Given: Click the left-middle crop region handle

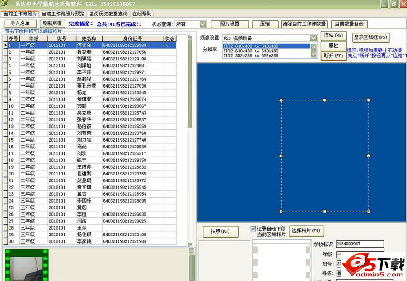Looking at the screenshot, I should [281, 156].
